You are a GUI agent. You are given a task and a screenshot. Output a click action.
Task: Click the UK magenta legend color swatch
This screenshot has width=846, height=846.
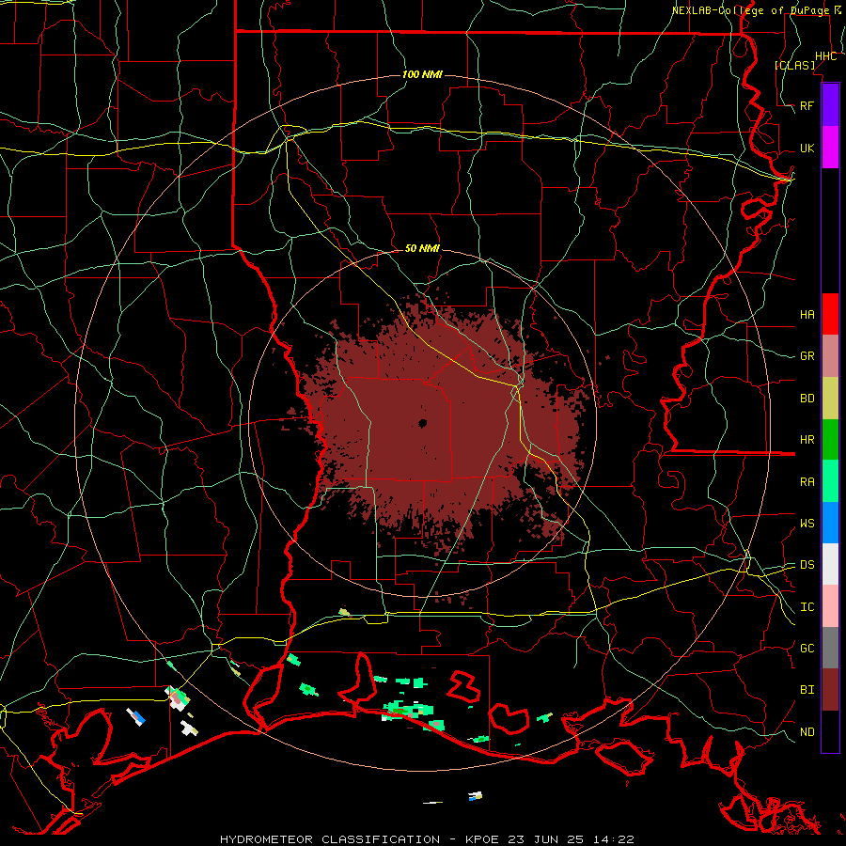[830, 148]
